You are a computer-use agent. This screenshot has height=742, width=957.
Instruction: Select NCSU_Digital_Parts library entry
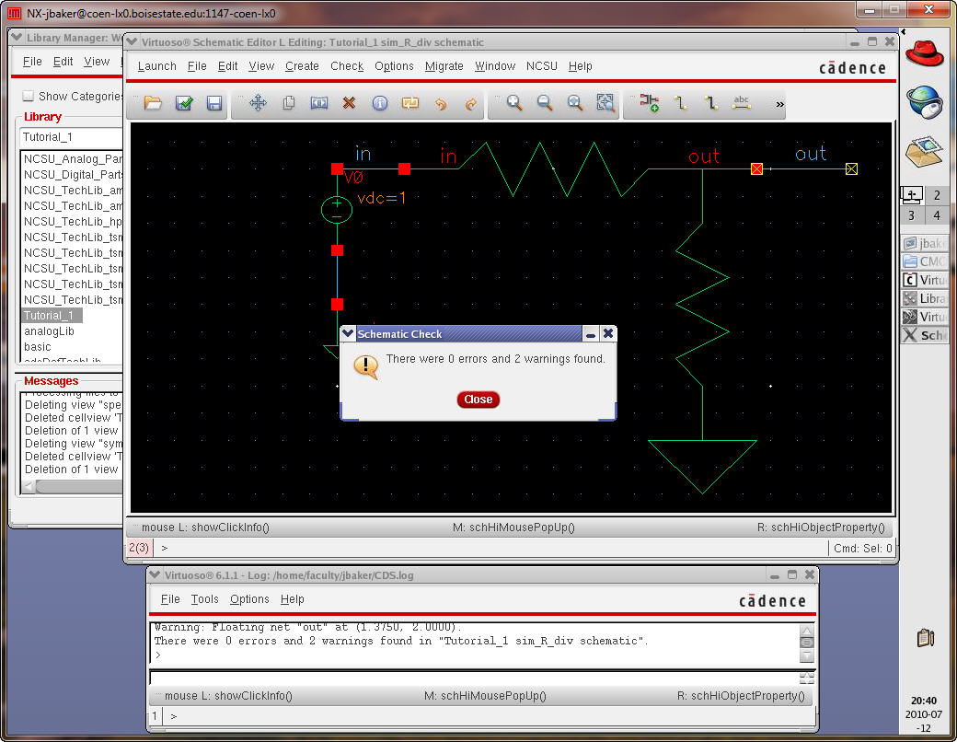click(72, 175)
